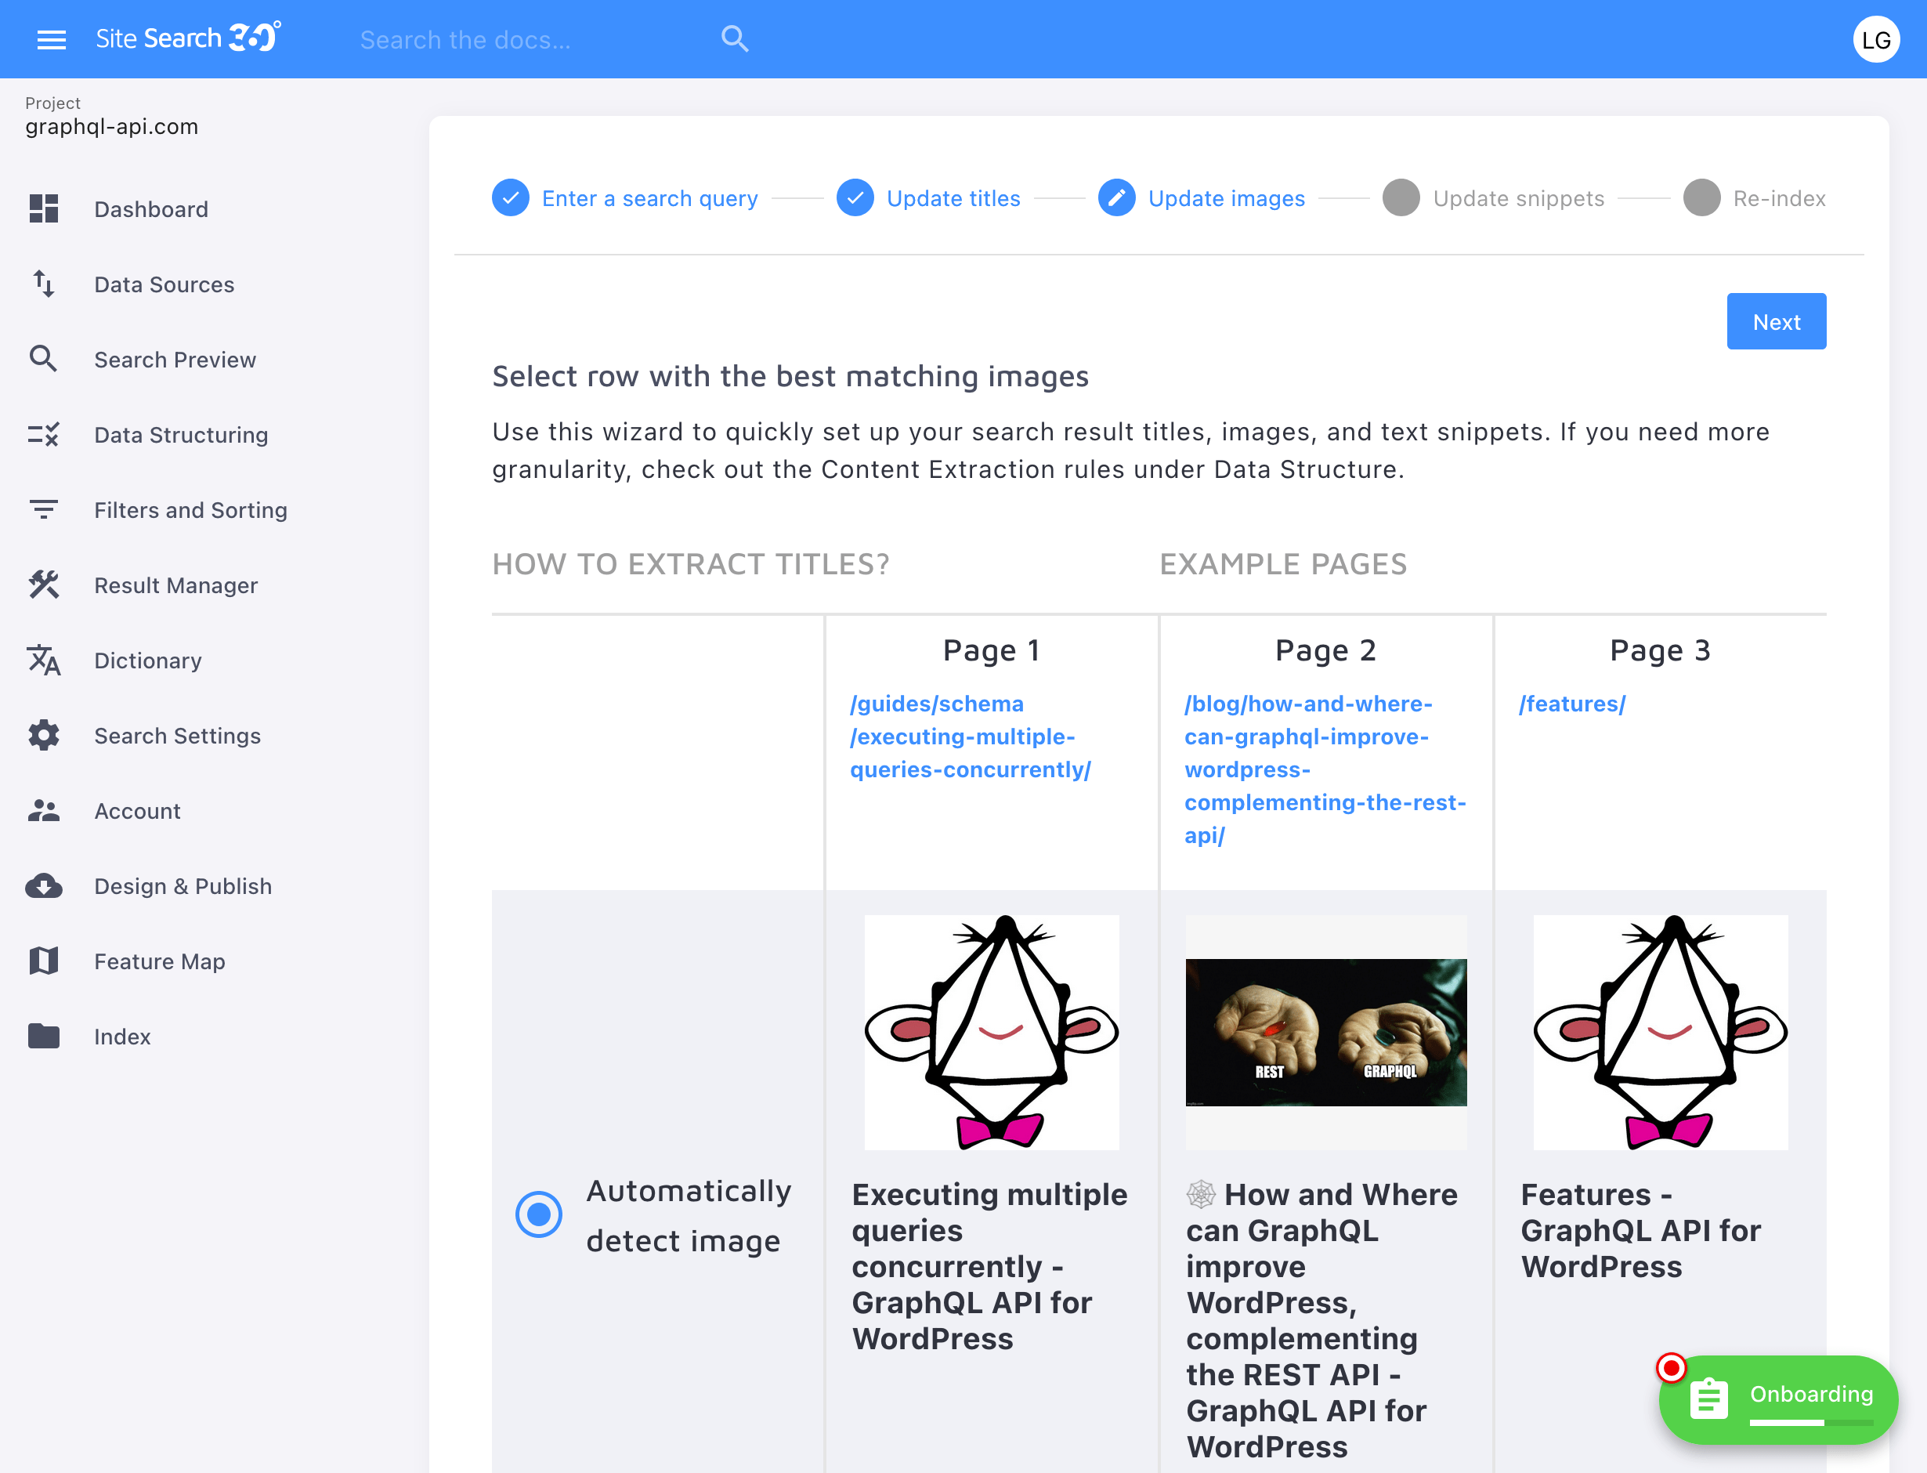Open the Onboarding panel
This screenshot has width=1927, height=1473.
click(1778, 1398)
